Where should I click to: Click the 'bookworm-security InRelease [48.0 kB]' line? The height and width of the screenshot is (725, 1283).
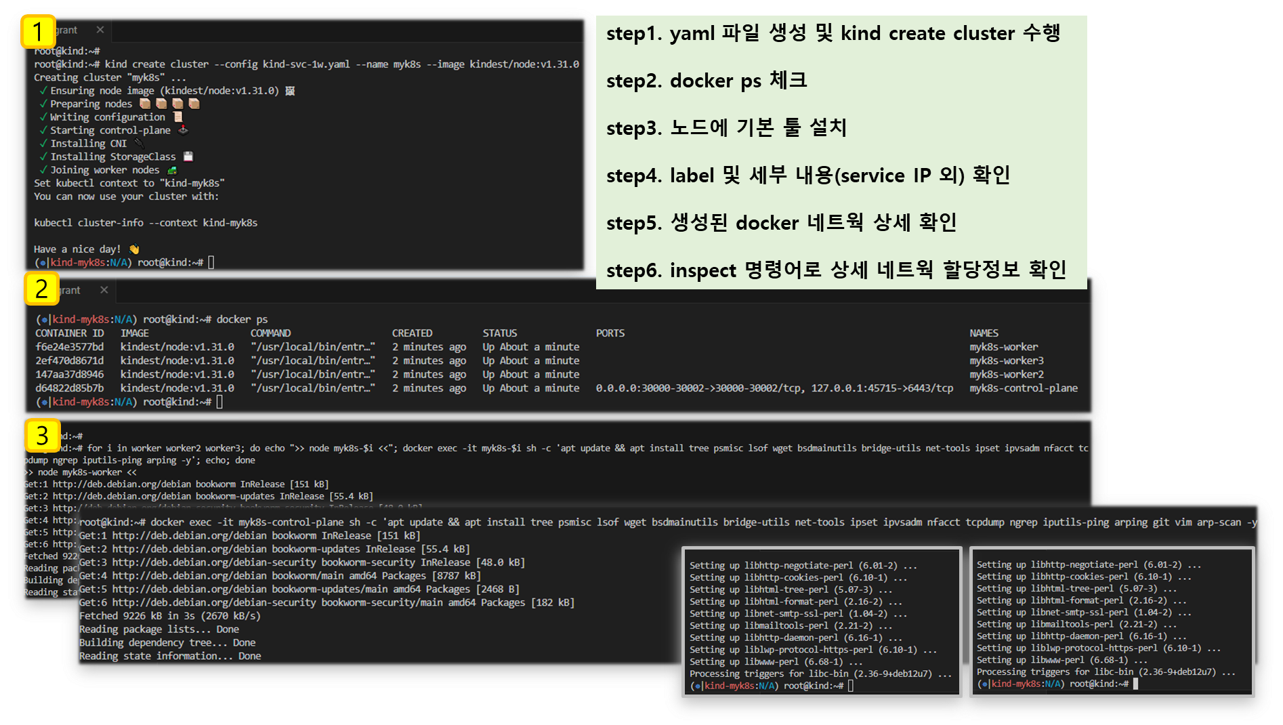pyautogui.click(x=302, y=562)
